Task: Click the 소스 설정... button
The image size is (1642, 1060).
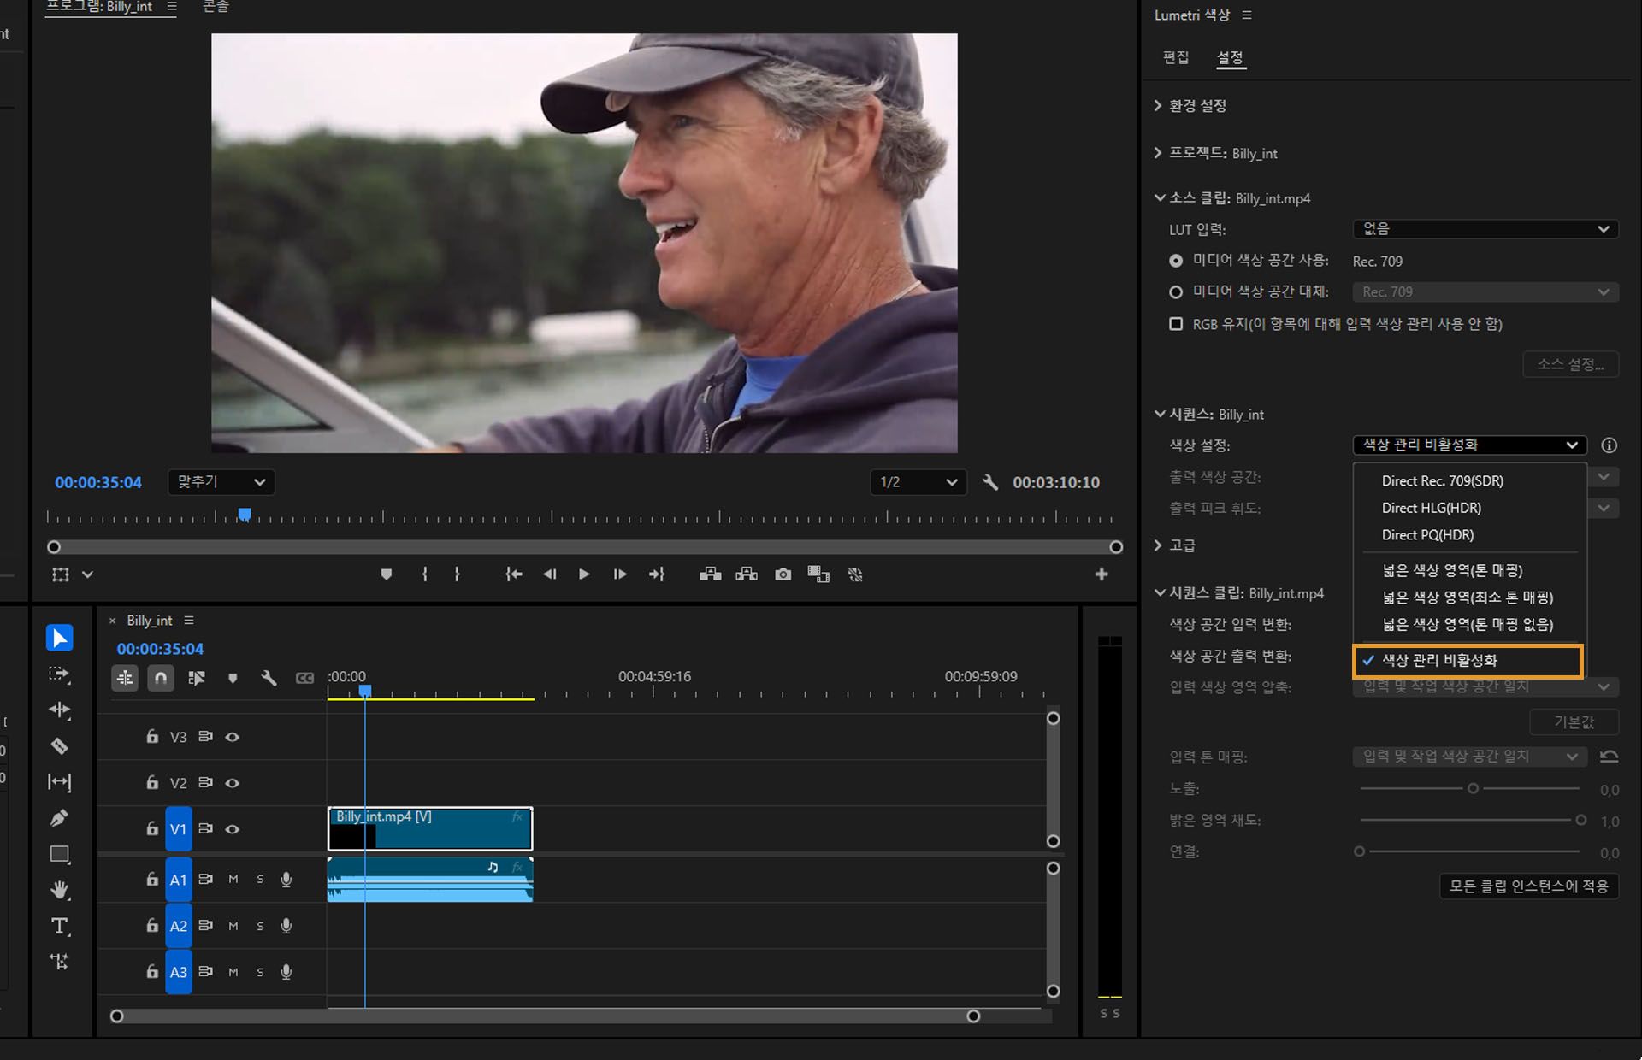Action: (x=1570, y=364)
